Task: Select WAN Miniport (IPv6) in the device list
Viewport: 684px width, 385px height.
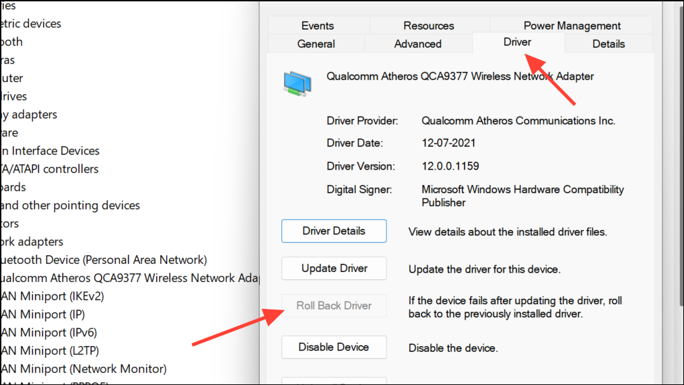Action: (x=49, y=332)
